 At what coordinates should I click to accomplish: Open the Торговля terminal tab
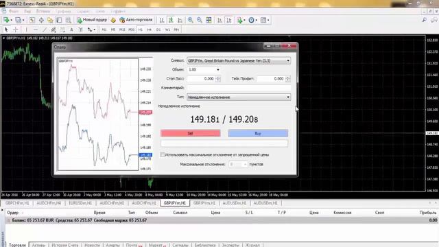point(17,245)
